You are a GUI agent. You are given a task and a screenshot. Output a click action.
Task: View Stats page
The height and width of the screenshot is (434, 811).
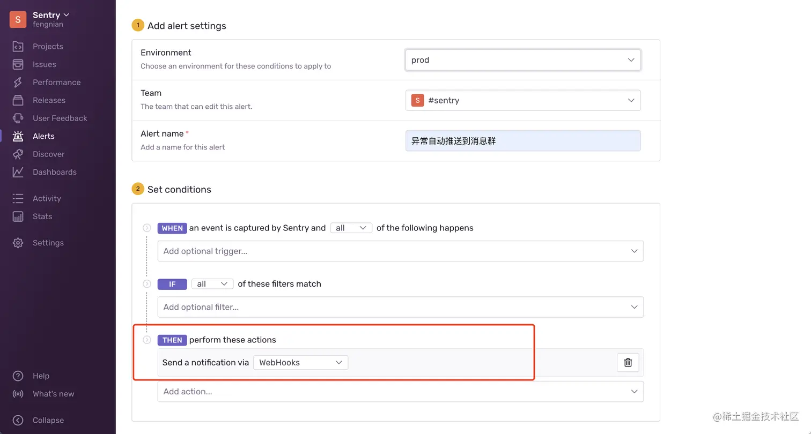(x=42, y=216)
